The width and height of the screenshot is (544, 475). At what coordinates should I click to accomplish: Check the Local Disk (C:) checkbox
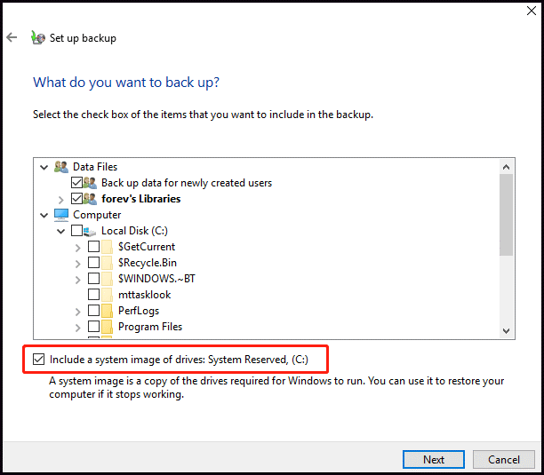(x=76, y=231)
